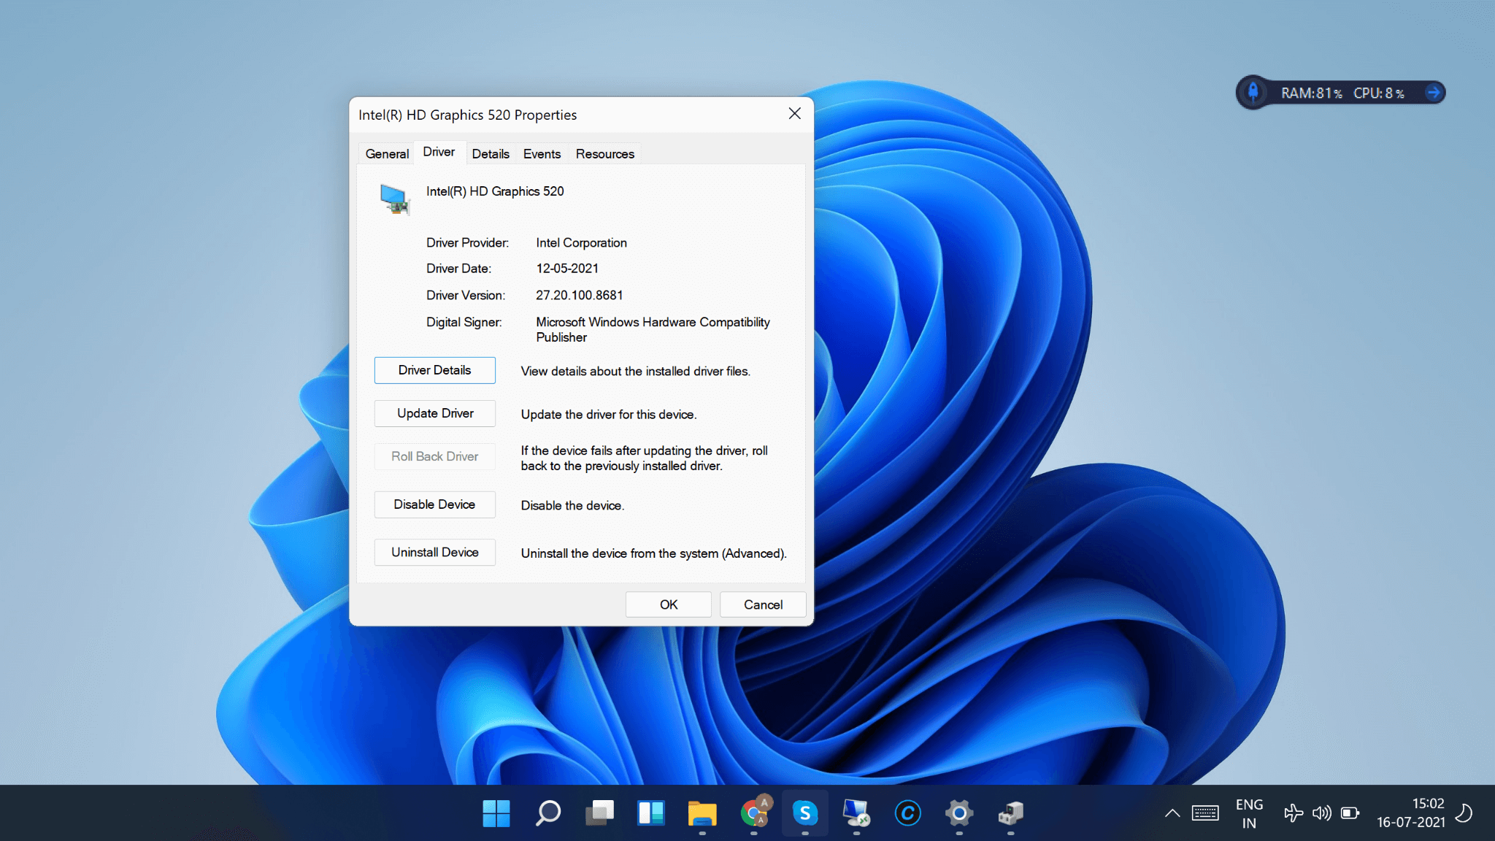Click the taskbar Search magnifier icon
The height and width of the screenshot is (841, 1495).
pos(548,813)
